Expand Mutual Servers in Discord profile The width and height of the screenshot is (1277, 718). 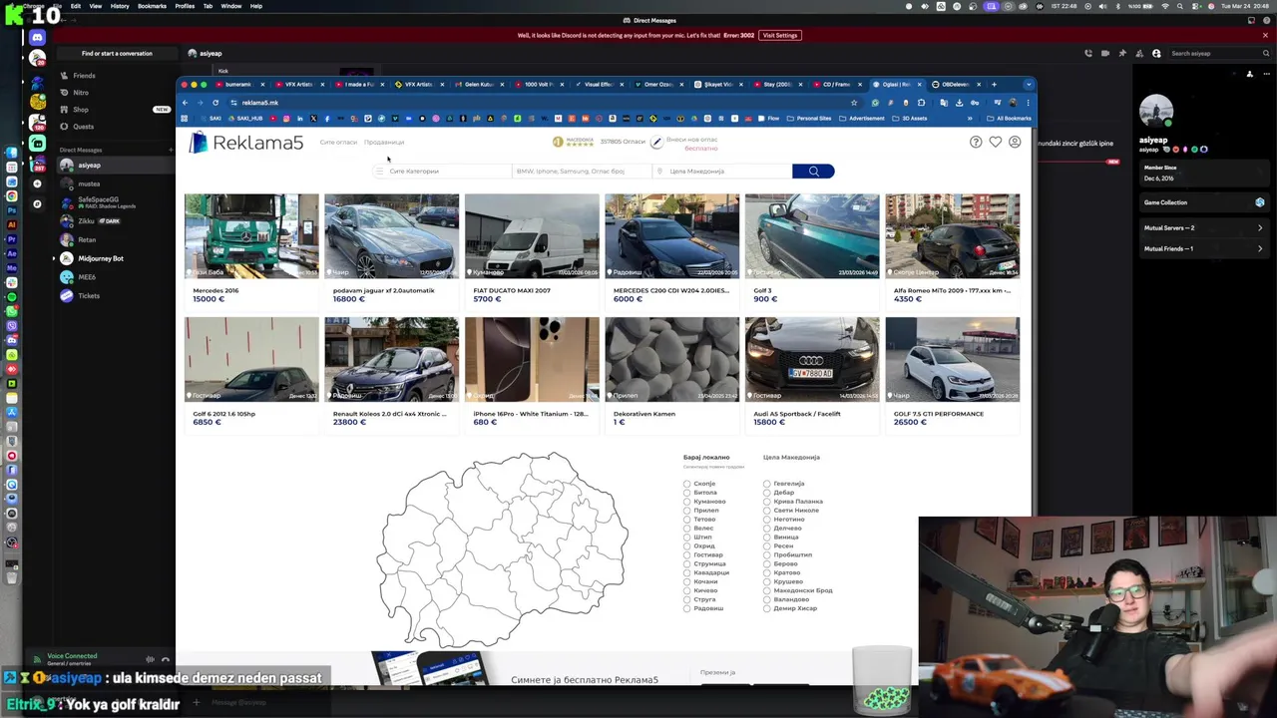coord(1203,228)
